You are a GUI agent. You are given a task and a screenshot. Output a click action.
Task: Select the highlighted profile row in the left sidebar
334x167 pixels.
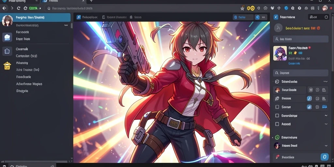click(x=35, y=18)
